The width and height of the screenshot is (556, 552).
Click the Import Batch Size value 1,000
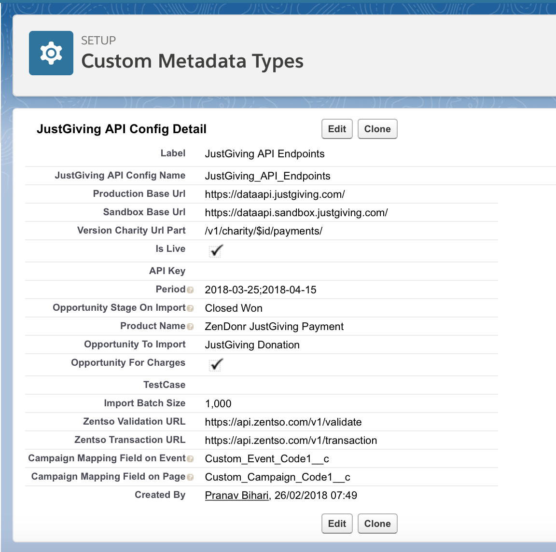tap(218, 403)
